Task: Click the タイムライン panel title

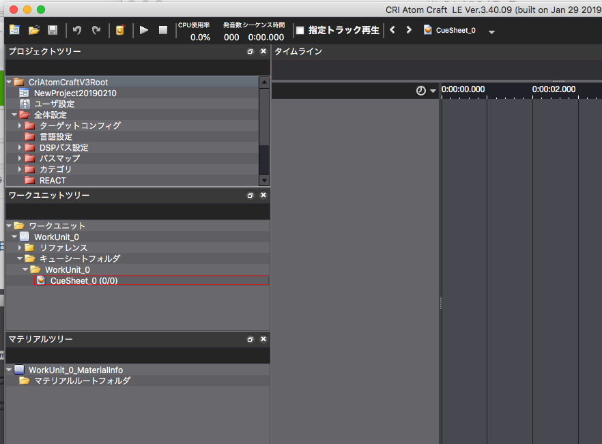Action: pyautogui.click(x=298, y=51)
